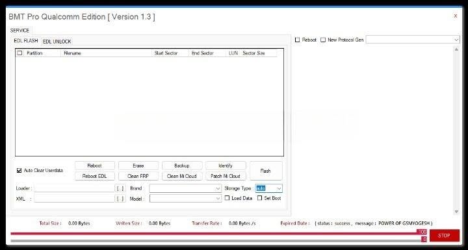This screenshot has width=468, height=250.
Task: Enable the New Protocol Gen checkbox
Action: [323, 40]
